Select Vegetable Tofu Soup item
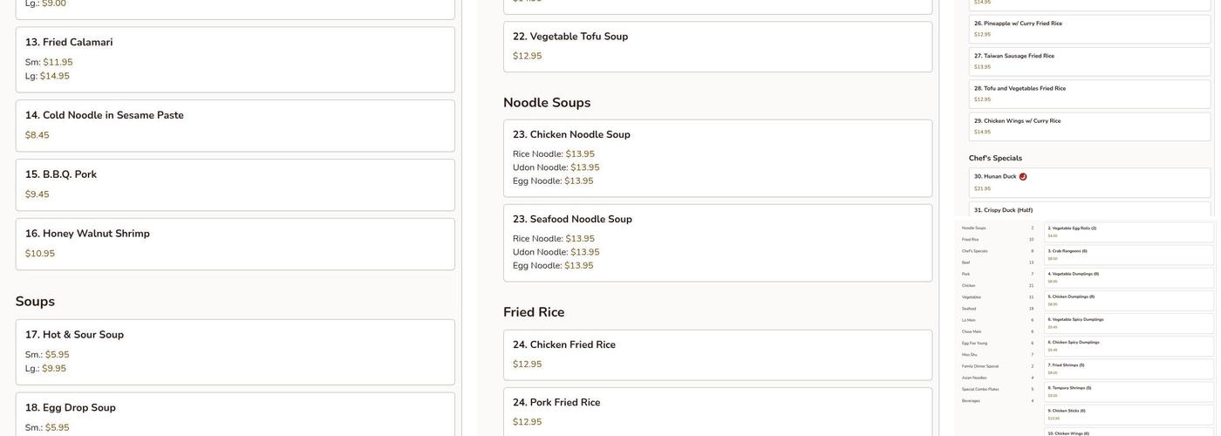Image resolution: width=1221 pixels, height=436 pixels. pyautogui.click(x=717, y=46)
